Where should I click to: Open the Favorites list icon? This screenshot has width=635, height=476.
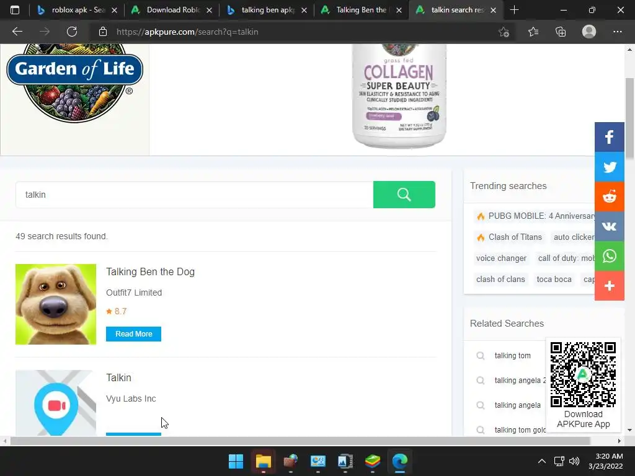tap(533, 32)
